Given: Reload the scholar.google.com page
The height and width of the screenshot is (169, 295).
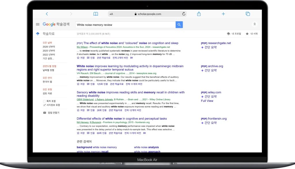Looking at the screenshot, I should 184,14.
